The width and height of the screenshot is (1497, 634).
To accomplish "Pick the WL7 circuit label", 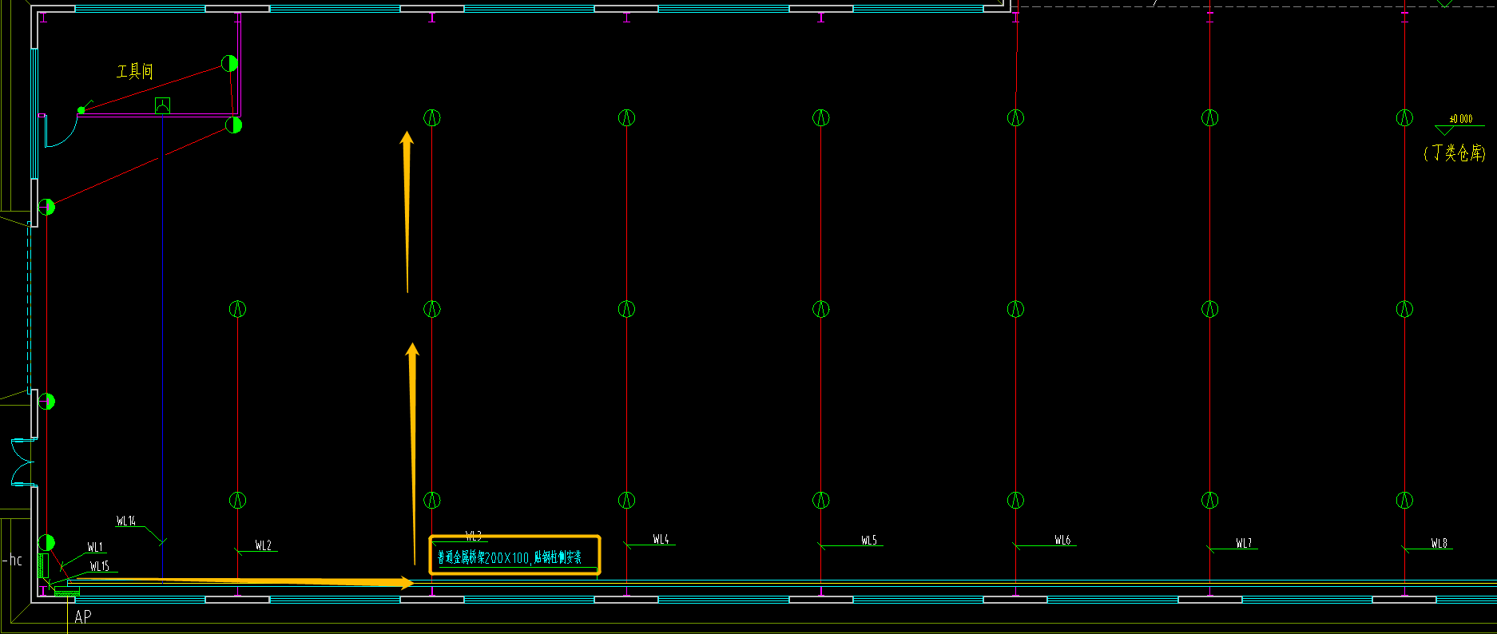I will 1244,543.
